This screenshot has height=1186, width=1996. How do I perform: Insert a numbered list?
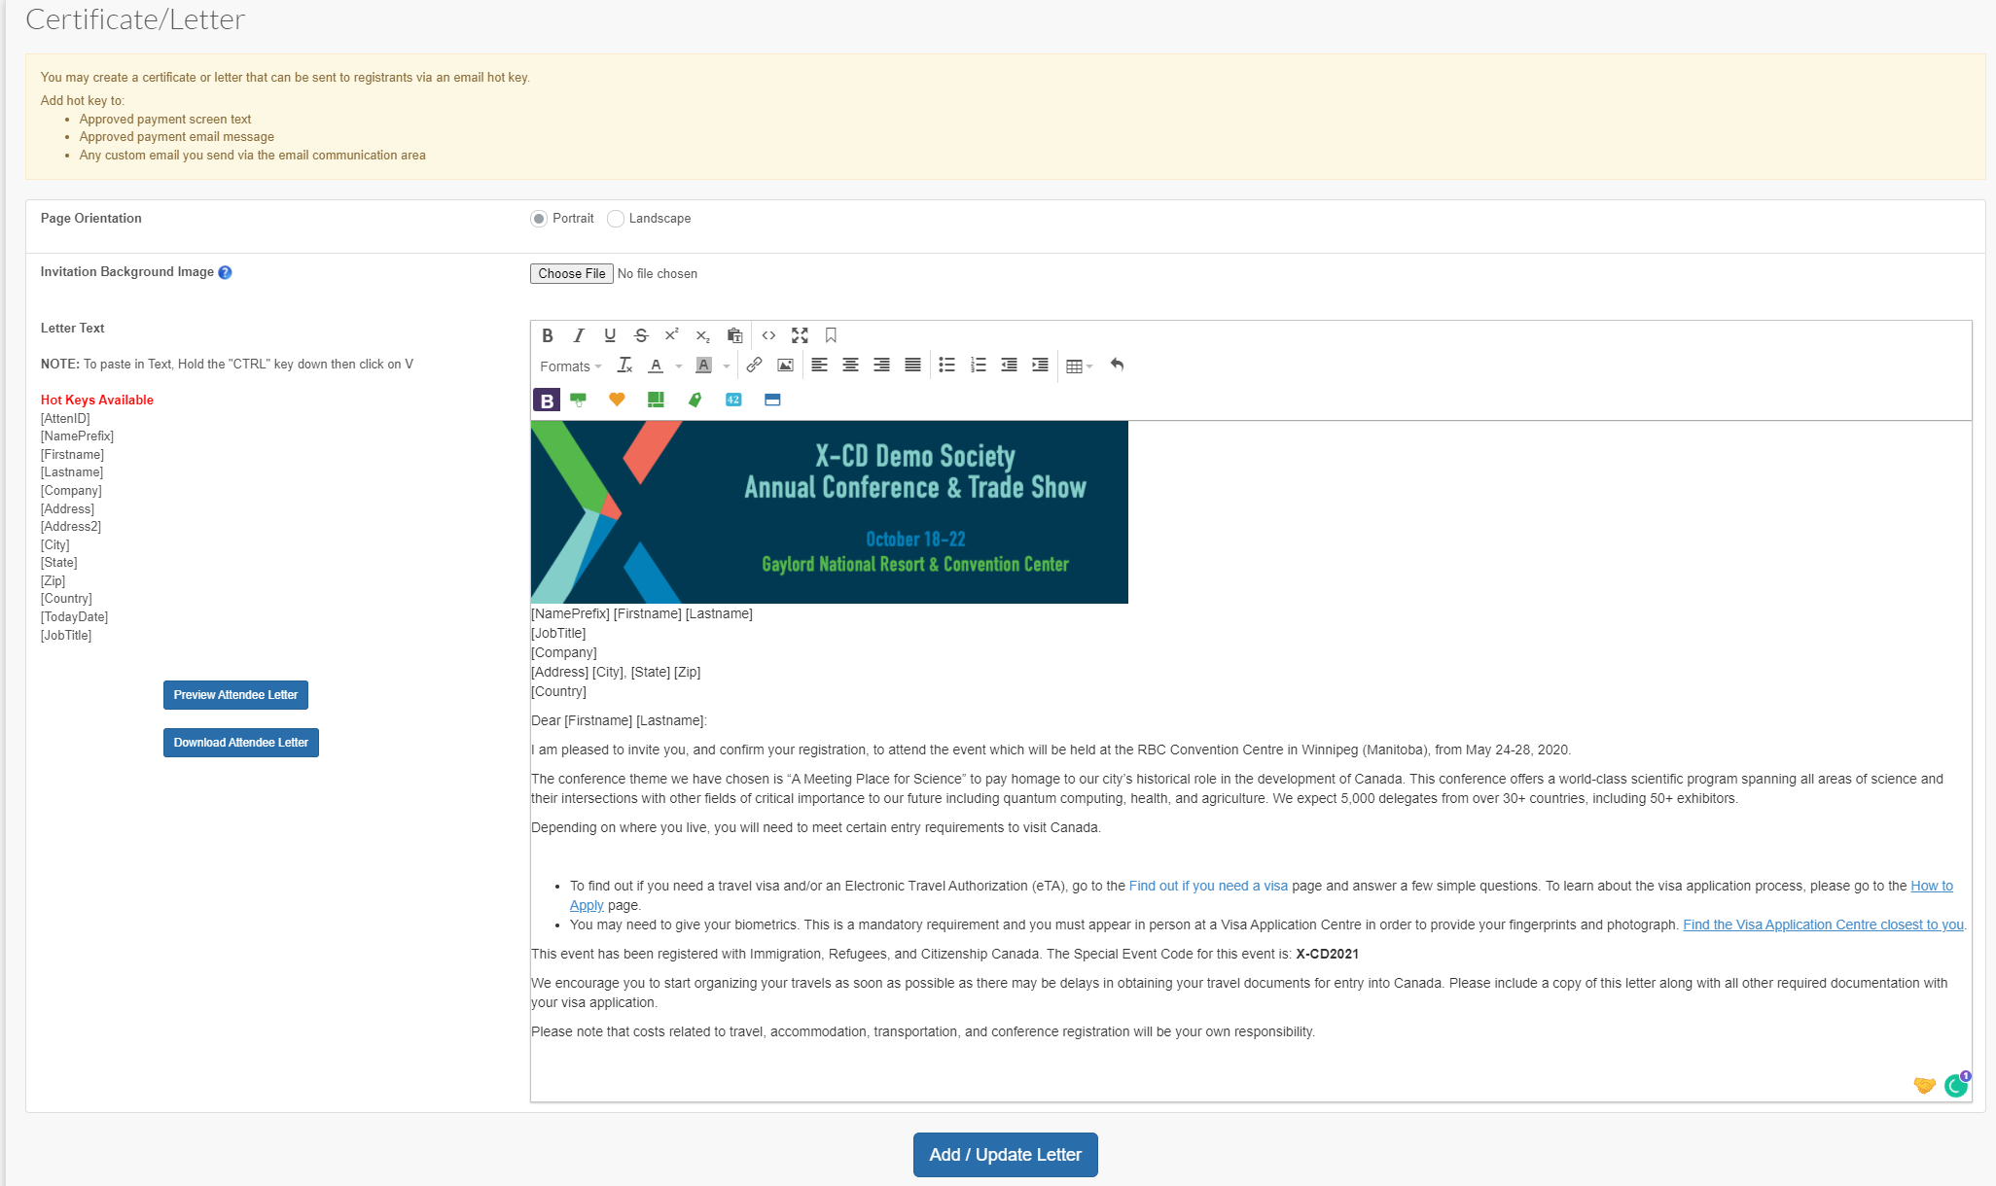click(x=978, y=366)
